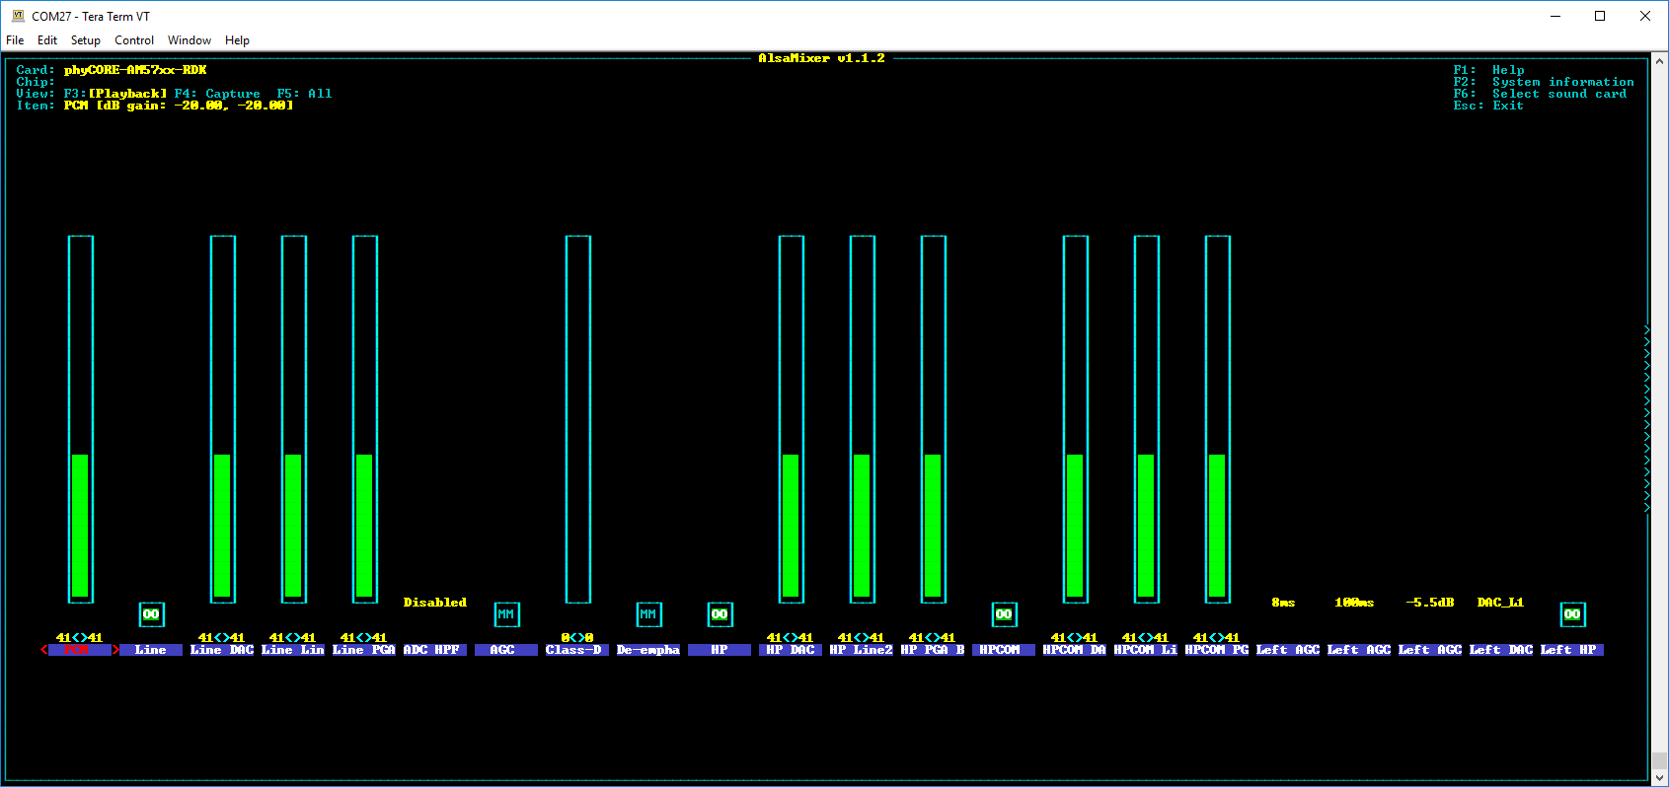Click the 'F2: System information' hint
The width and height of the screenshot is (1669, 787).
tap(1544, 82)
